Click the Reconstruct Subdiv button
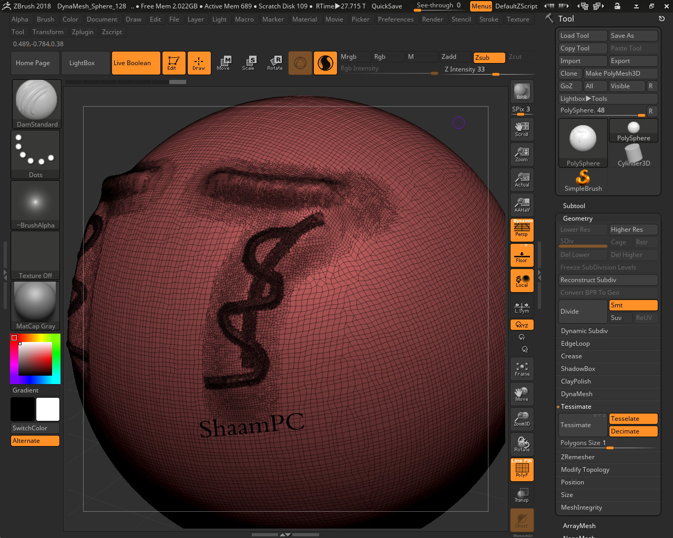Viewport: 673px width, 538px height. pyautogui.click(x=608, y=280)
